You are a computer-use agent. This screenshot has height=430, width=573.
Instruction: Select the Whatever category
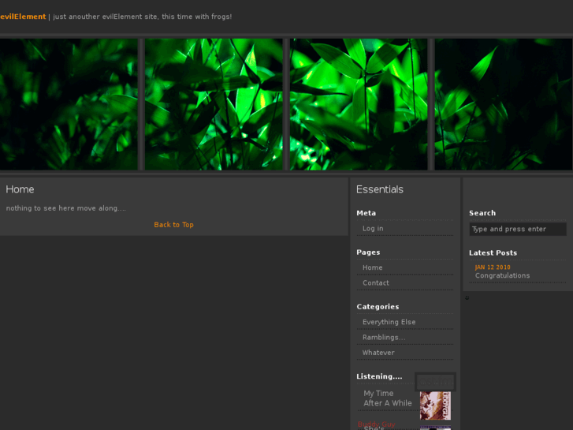point(378,353)
